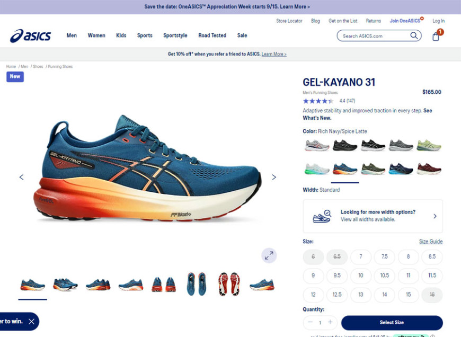This screenshot has height=337, width=461.
Task: Click Learn More in referral banner
Action: pyautogui.click(x=274, y=54)
